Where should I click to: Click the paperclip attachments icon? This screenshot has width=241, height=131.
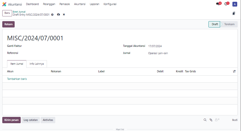[211, 120]
